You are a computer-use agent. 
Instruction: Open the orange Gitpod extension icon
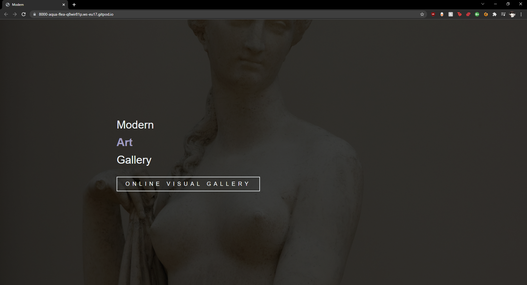tap(486, 14)
